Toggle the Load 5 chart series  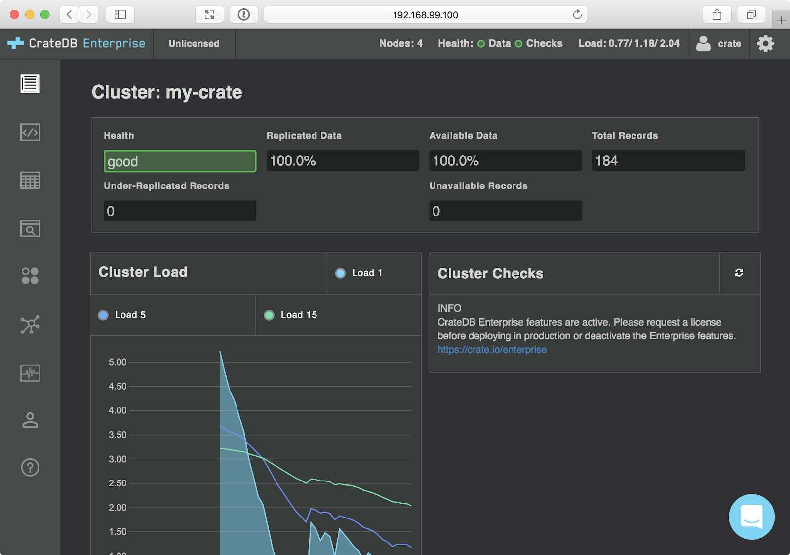122,315
